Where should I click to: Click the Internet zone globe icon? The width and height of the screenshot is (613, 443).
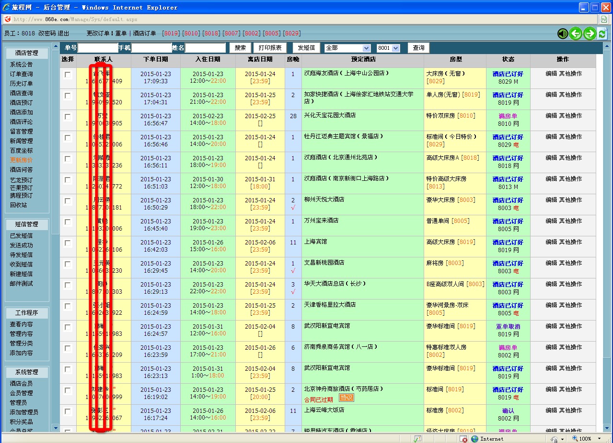click(x=474, y=439)
